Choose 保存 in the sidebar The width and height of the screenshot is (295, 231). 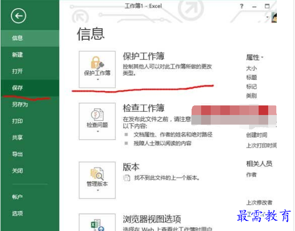pos(30,88)
